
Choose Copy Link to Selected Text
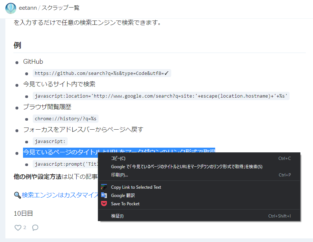(x=199, y=187)
